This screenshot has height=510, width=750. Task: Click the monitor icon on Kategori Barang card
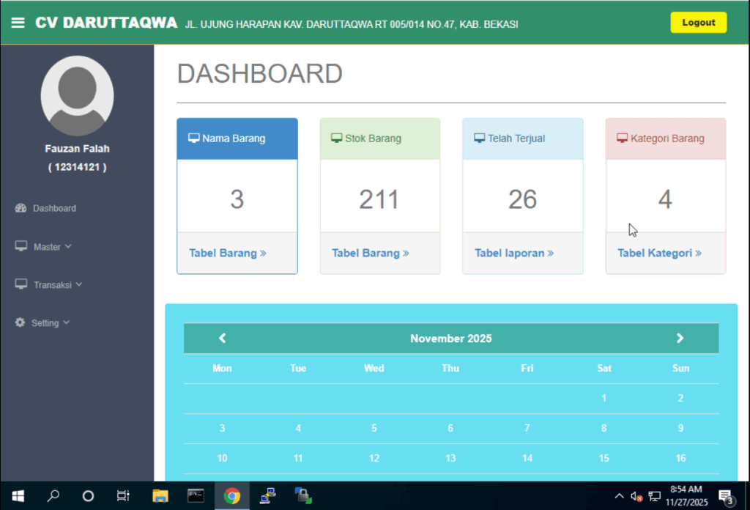[622, 138]
